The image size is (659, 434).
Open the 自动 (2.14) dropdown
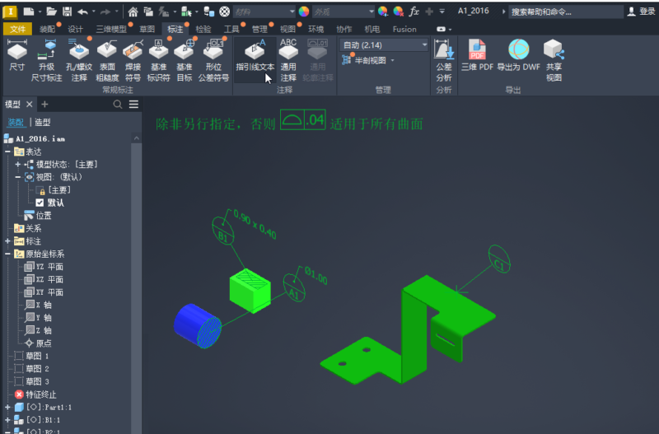[384, 45]
